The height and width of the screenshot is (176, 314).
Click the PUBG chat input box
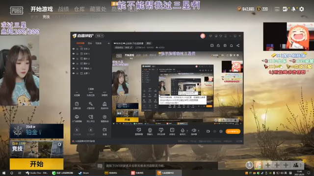click(x=160, y=166)
